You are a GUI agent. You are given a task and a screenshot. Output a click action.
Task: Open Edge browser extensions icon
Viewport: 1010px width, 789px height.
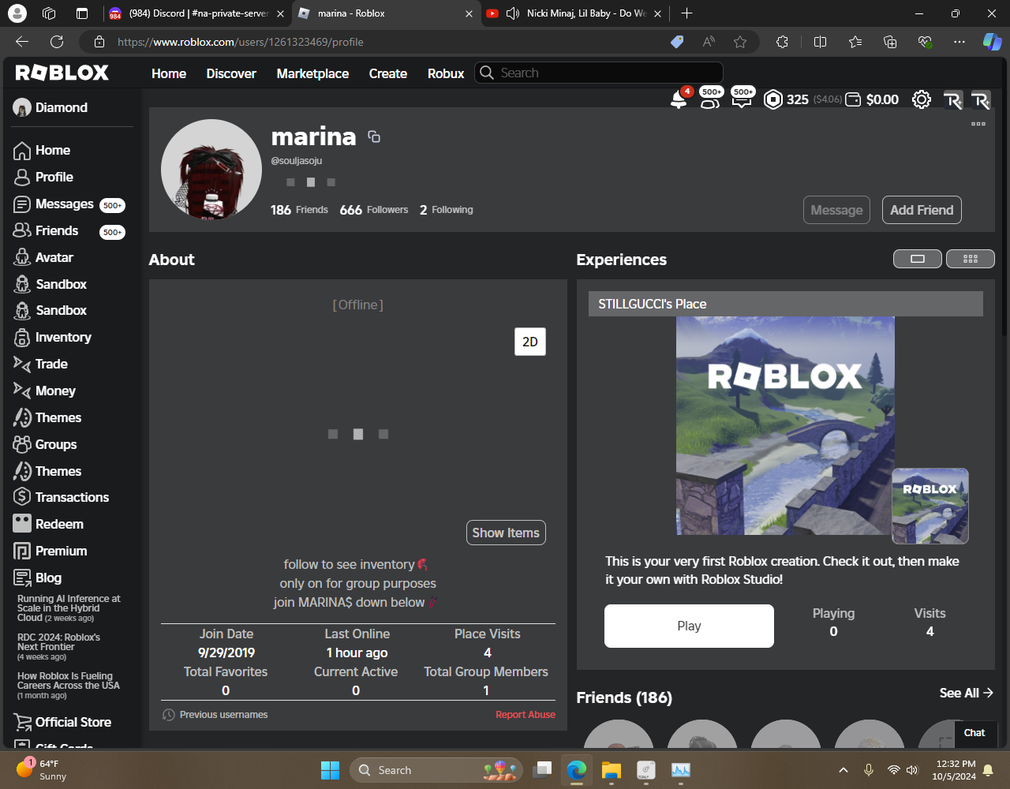[x=782, y=42]
